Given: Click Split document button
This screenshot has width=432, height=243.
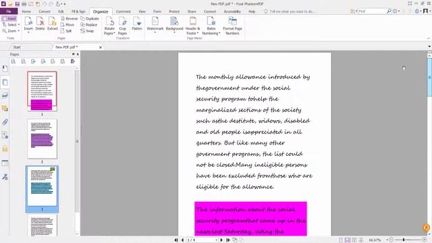Looking at the screenshot, I should coord(66,31).
